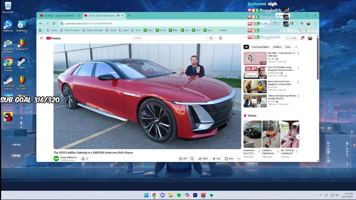Select the All filter chip
The width and height of the screenshot is (356, 200).
pyautogui.click(x=246, y=47)
